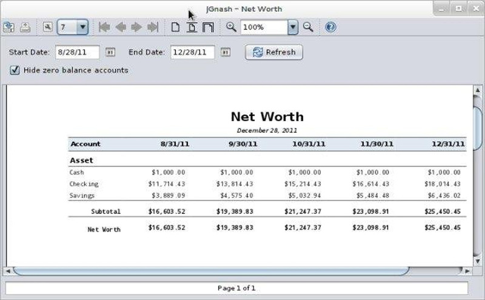Click the 9/30/11 column header
The height and width of the screenshot is (300, 485).
coord(243,144)
